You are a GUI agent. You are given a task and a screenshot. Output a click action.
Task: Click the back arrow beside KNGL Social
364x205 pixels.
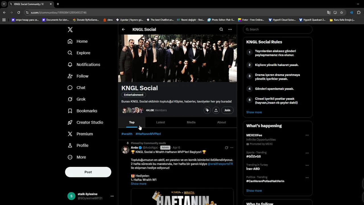[x=123, y=29]
